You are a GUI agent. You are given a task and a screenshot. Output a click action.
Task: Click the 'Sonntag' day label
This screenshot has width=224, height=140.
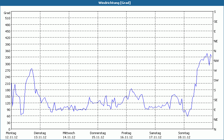184,133
